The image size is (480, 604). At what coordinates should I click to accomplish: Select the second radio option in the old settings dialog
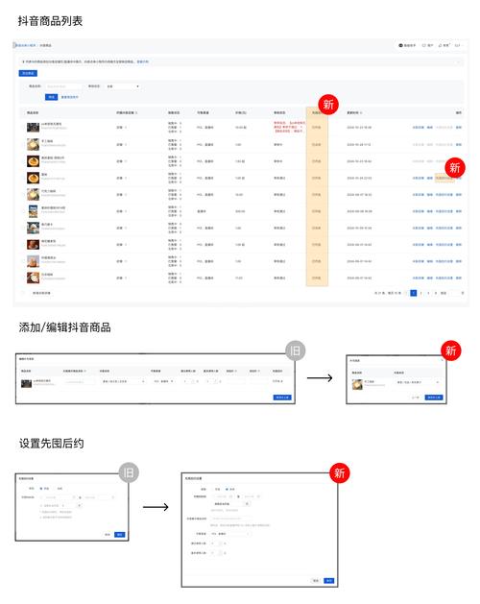click(55, 489)
